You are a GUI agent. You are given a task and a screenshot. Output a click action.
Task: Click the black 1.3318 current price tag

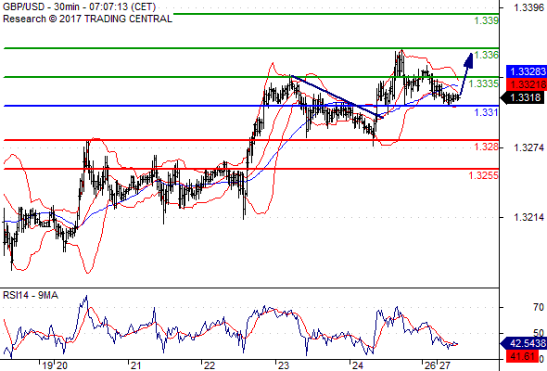pyautogui.click(x=522, y=97)
